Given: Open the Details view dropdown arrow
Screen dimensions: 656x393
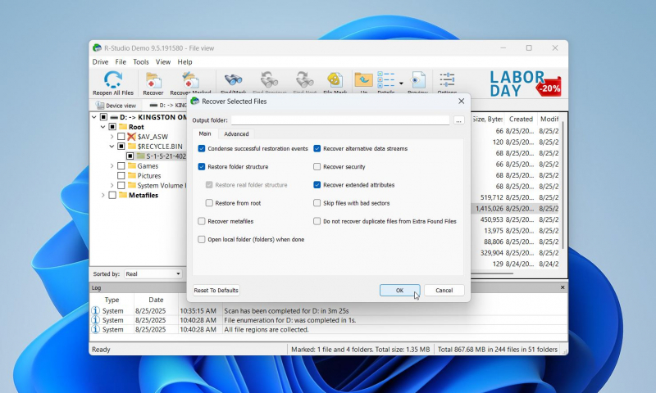Looking at the screenshot, I should coord(401,84).
